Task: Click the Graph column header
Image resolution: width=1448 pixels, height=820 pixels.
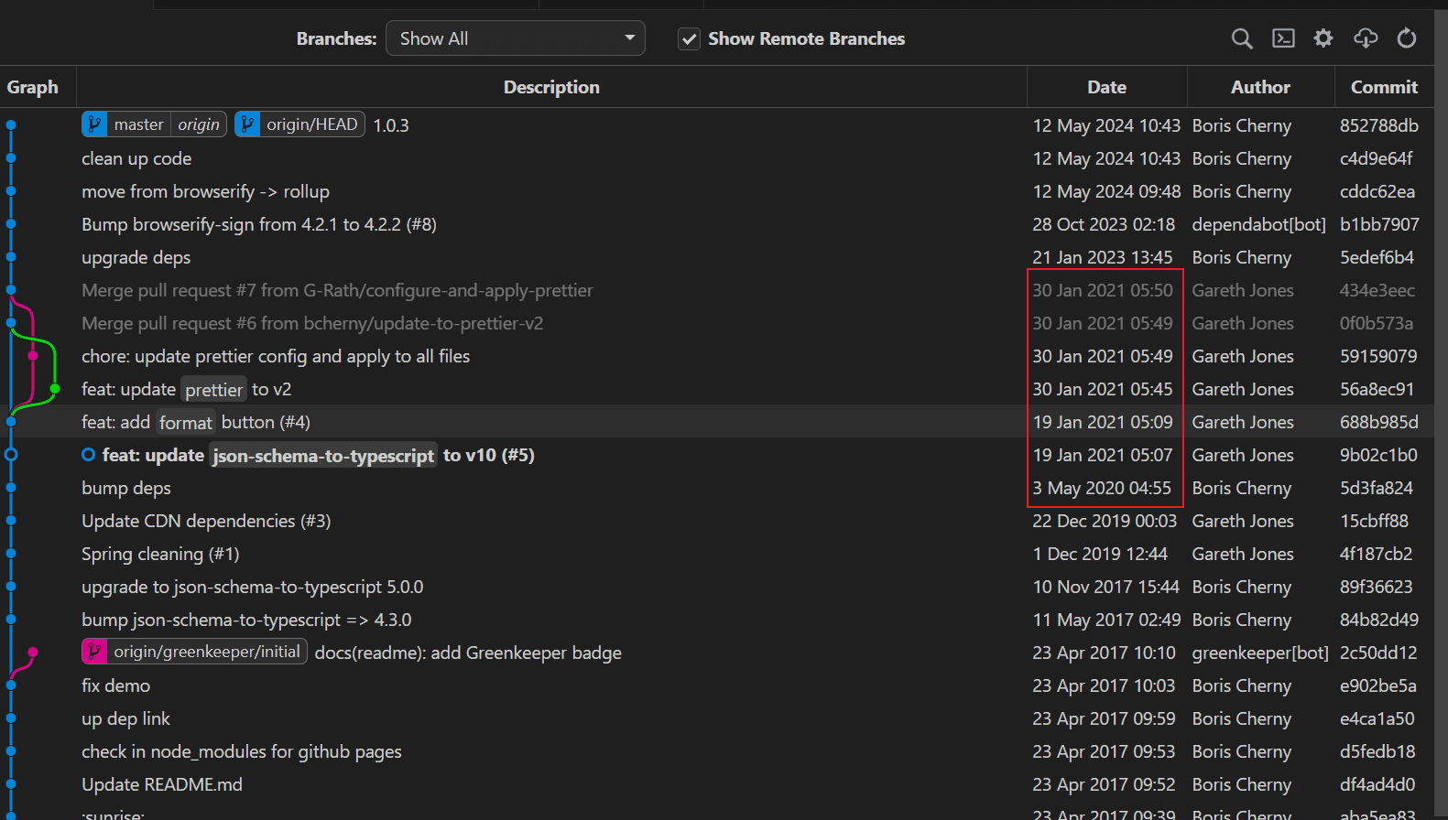Action: [x=33, y=87]
